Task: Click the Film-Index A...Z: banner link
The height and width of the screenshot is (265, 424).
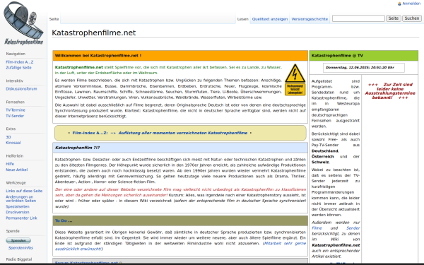Action: 90,133
